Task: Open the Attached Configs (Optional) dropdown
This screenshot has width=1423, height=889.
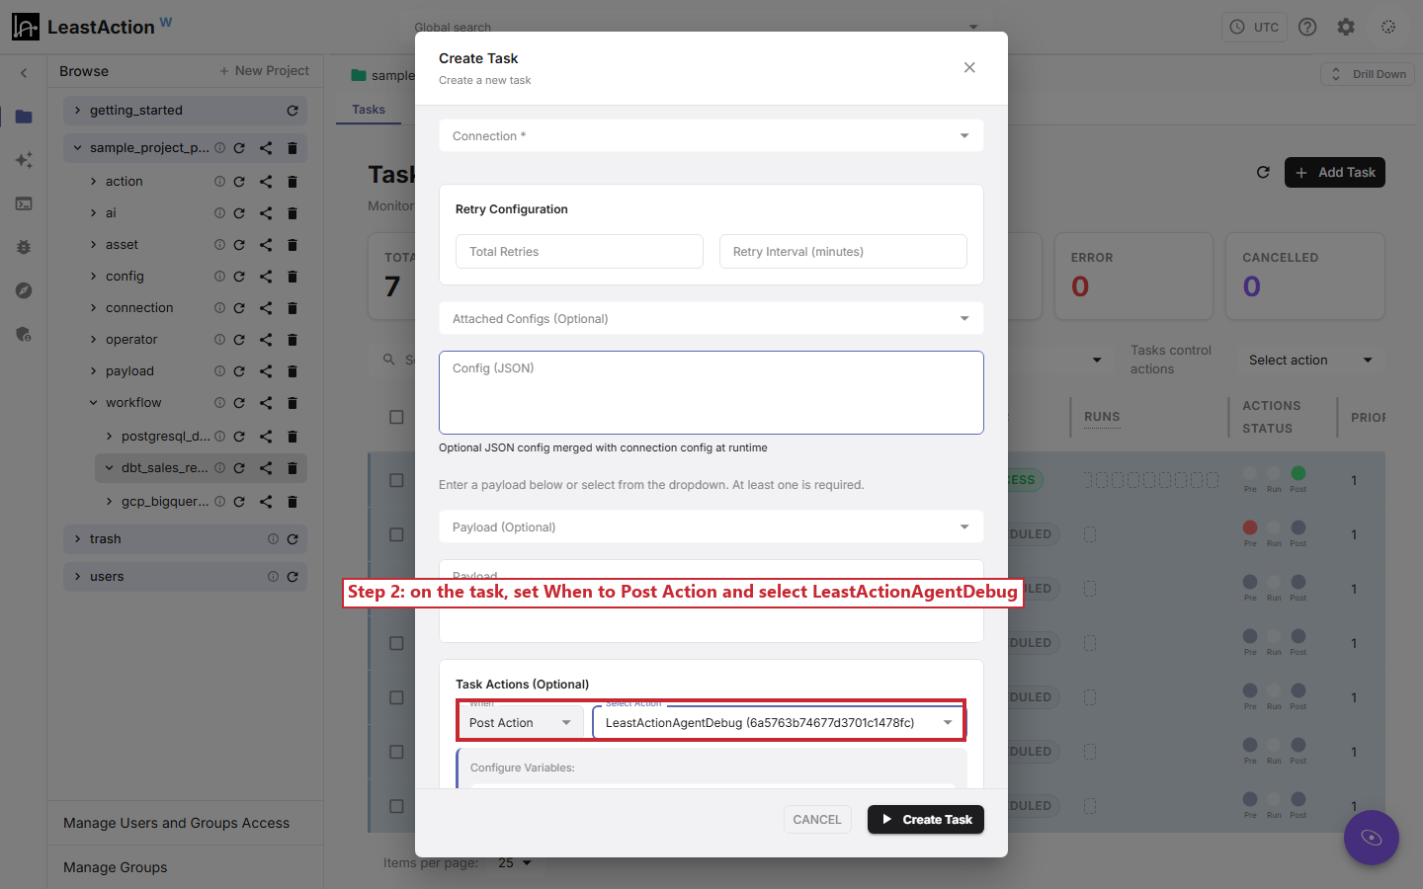Action: coord(711,319)
